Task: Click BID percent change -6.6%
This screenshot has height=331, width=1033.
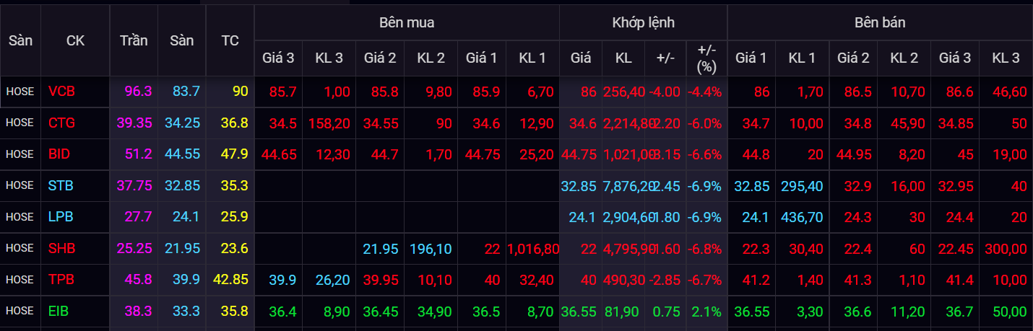Action: click(x=704, y=154)
